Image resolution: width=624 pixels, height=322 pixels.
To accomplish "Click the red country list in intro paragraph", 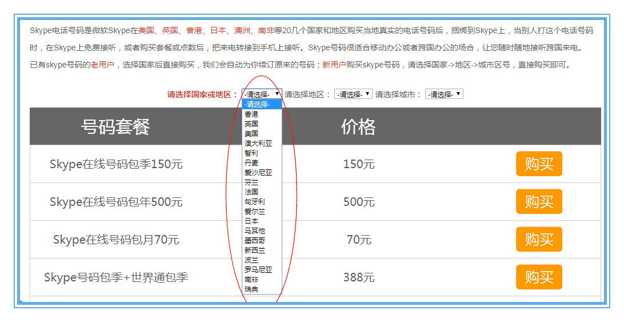I will tap(206, 30).
